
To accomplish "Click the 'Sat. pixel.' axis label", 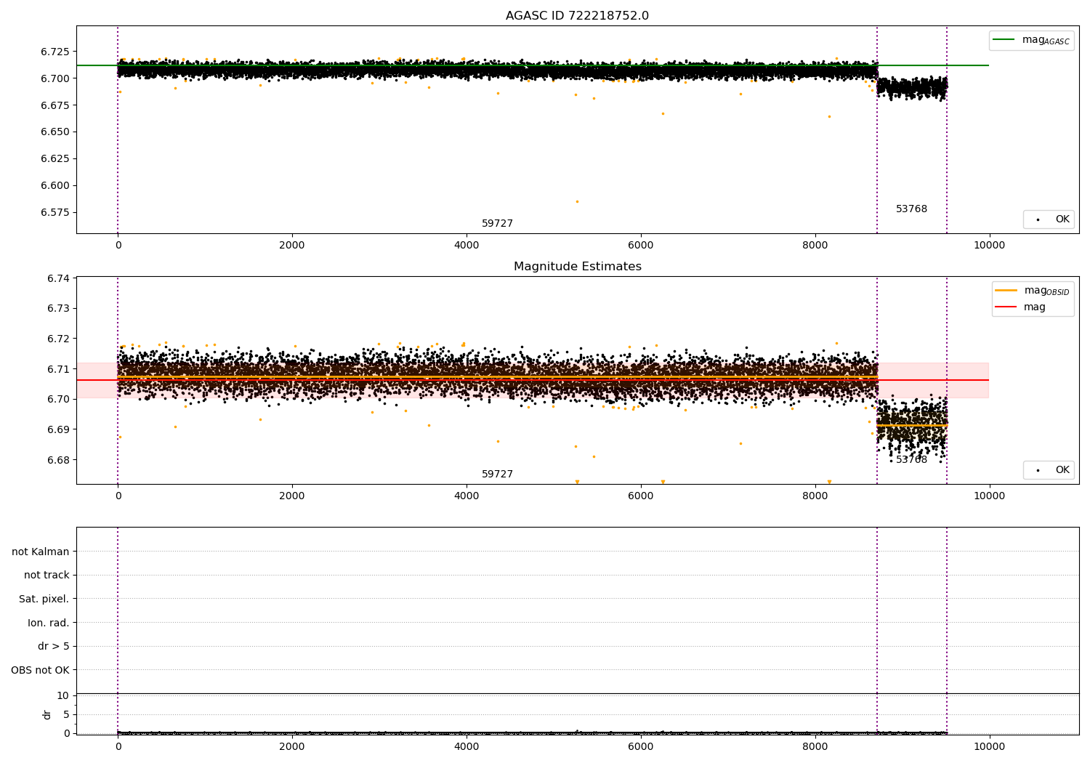I will [x=44, y=599].
